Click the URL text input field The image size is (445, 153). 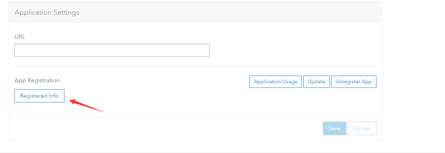point(112,50)
